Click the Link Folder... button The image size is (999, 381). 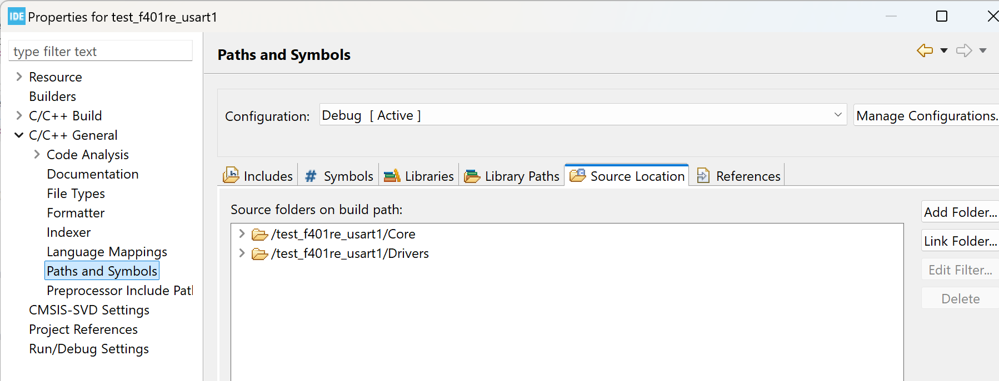click(960, 241)
